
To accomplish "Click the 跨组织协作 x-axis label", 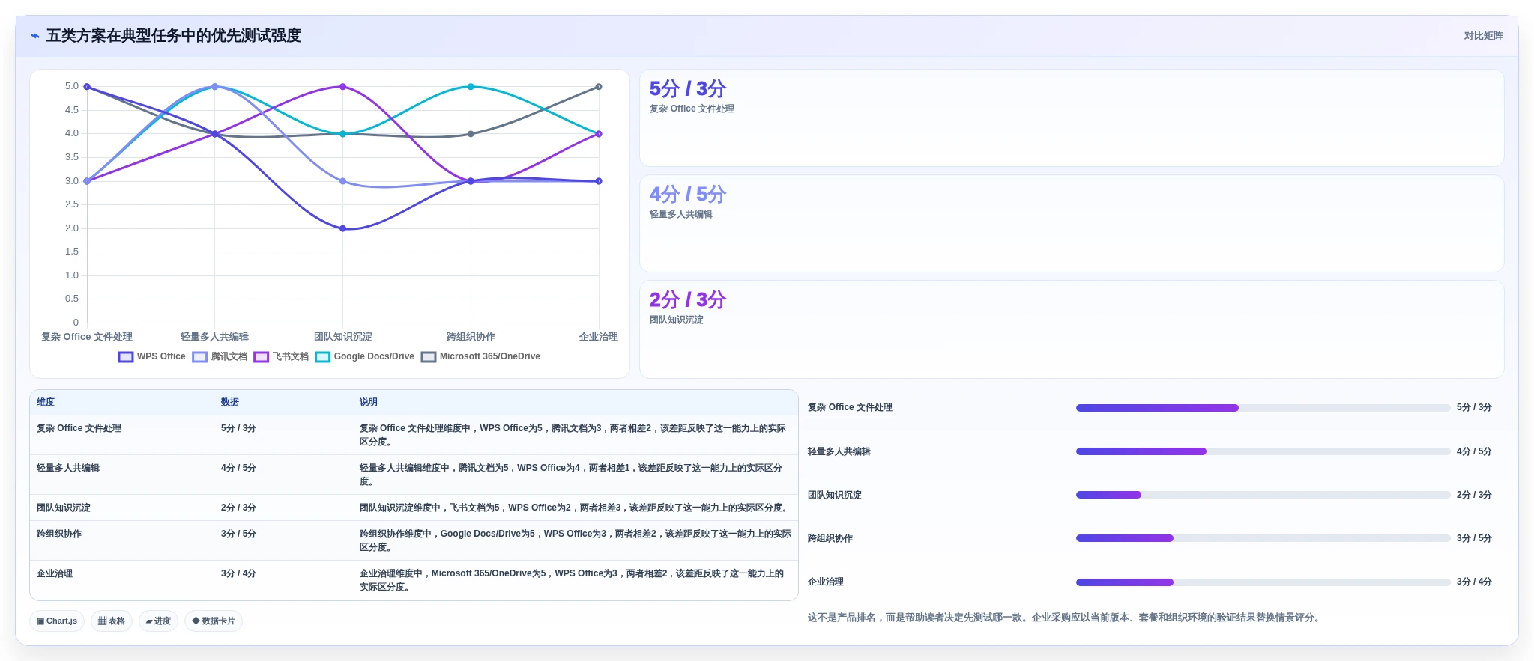I will tap(471, 337).
